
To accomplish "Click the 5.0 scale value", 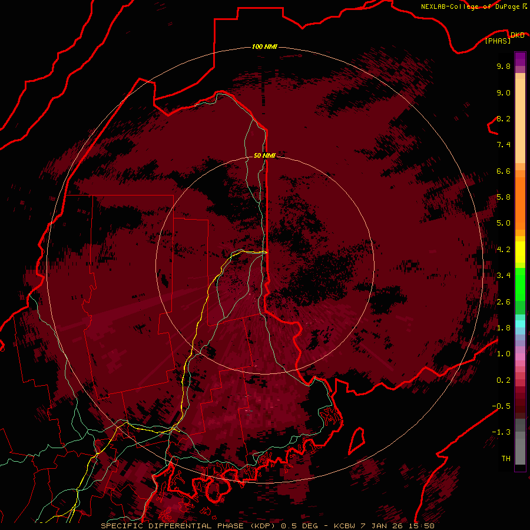I will click(503, 223).
